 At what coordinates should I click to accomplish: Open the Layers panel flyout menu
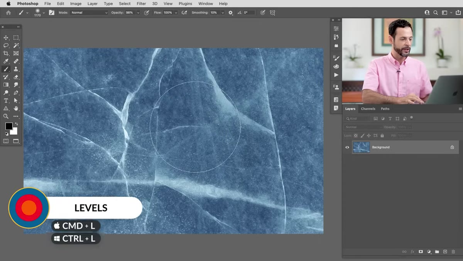click(x=460, y=109)
